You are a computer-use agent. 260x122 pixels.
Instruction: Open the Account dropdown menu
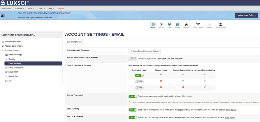tap(19, 9)
